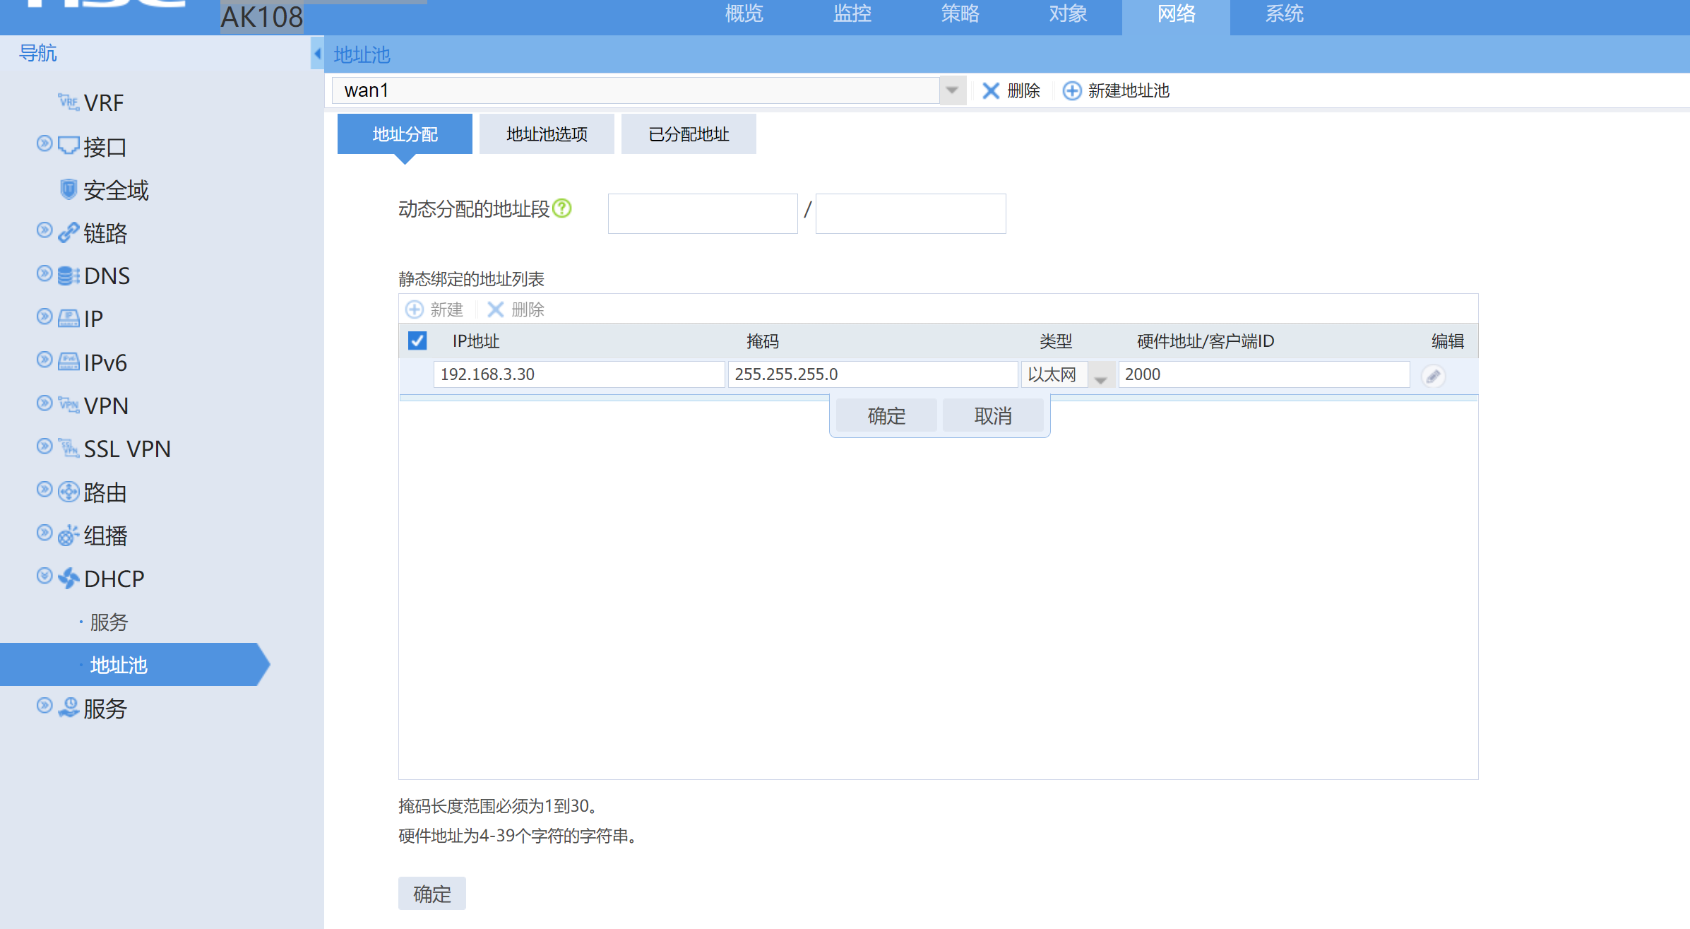Open the 系统 top menu

(1283, 14)
